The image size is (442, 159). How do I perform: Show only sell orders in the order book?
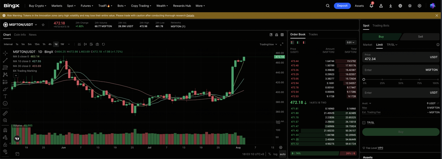[304, 43]
